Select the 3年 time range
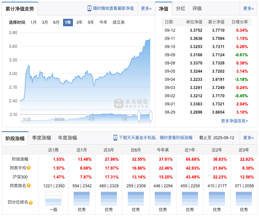 [x=79, y=22]
